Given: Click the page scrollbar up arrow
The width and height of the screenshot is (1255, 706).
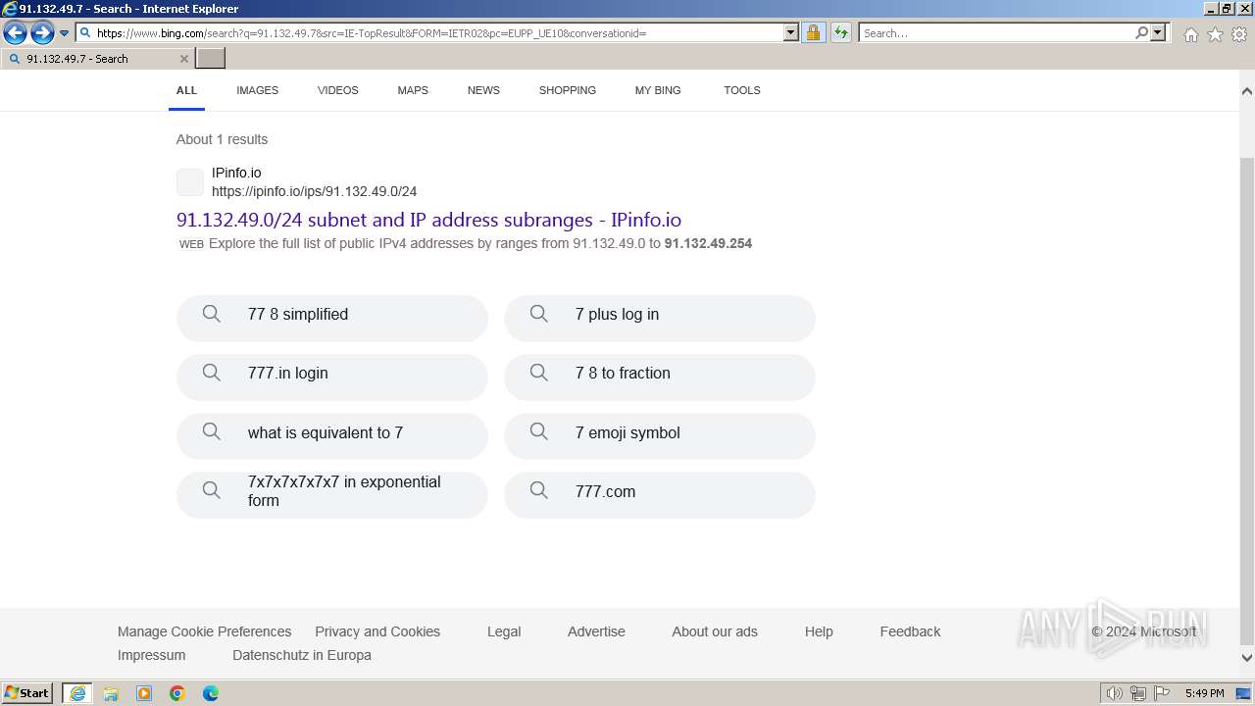Looking at the screenshot, I should click(1247, 91).
